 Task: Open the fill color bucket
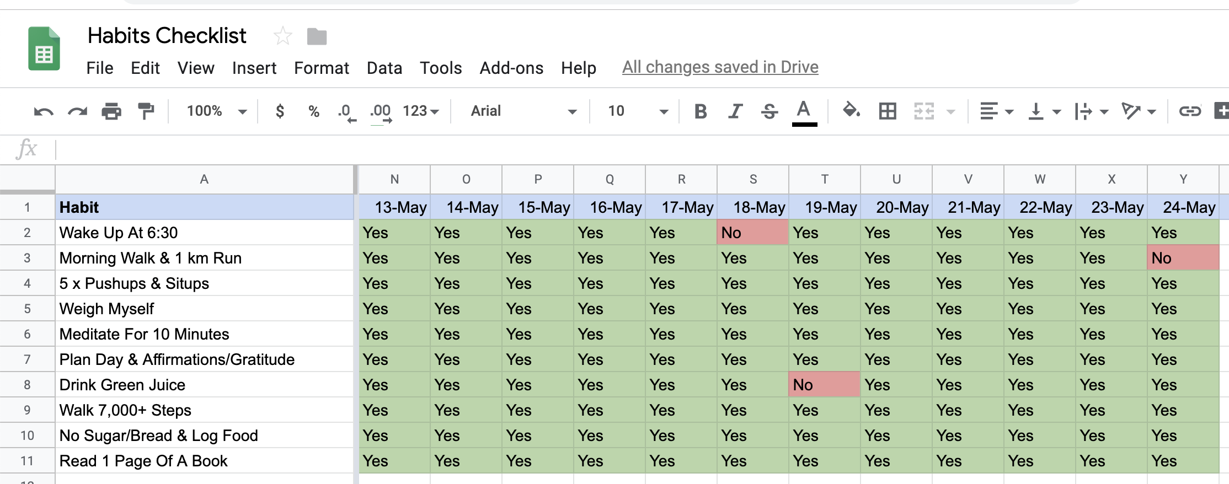851,111
